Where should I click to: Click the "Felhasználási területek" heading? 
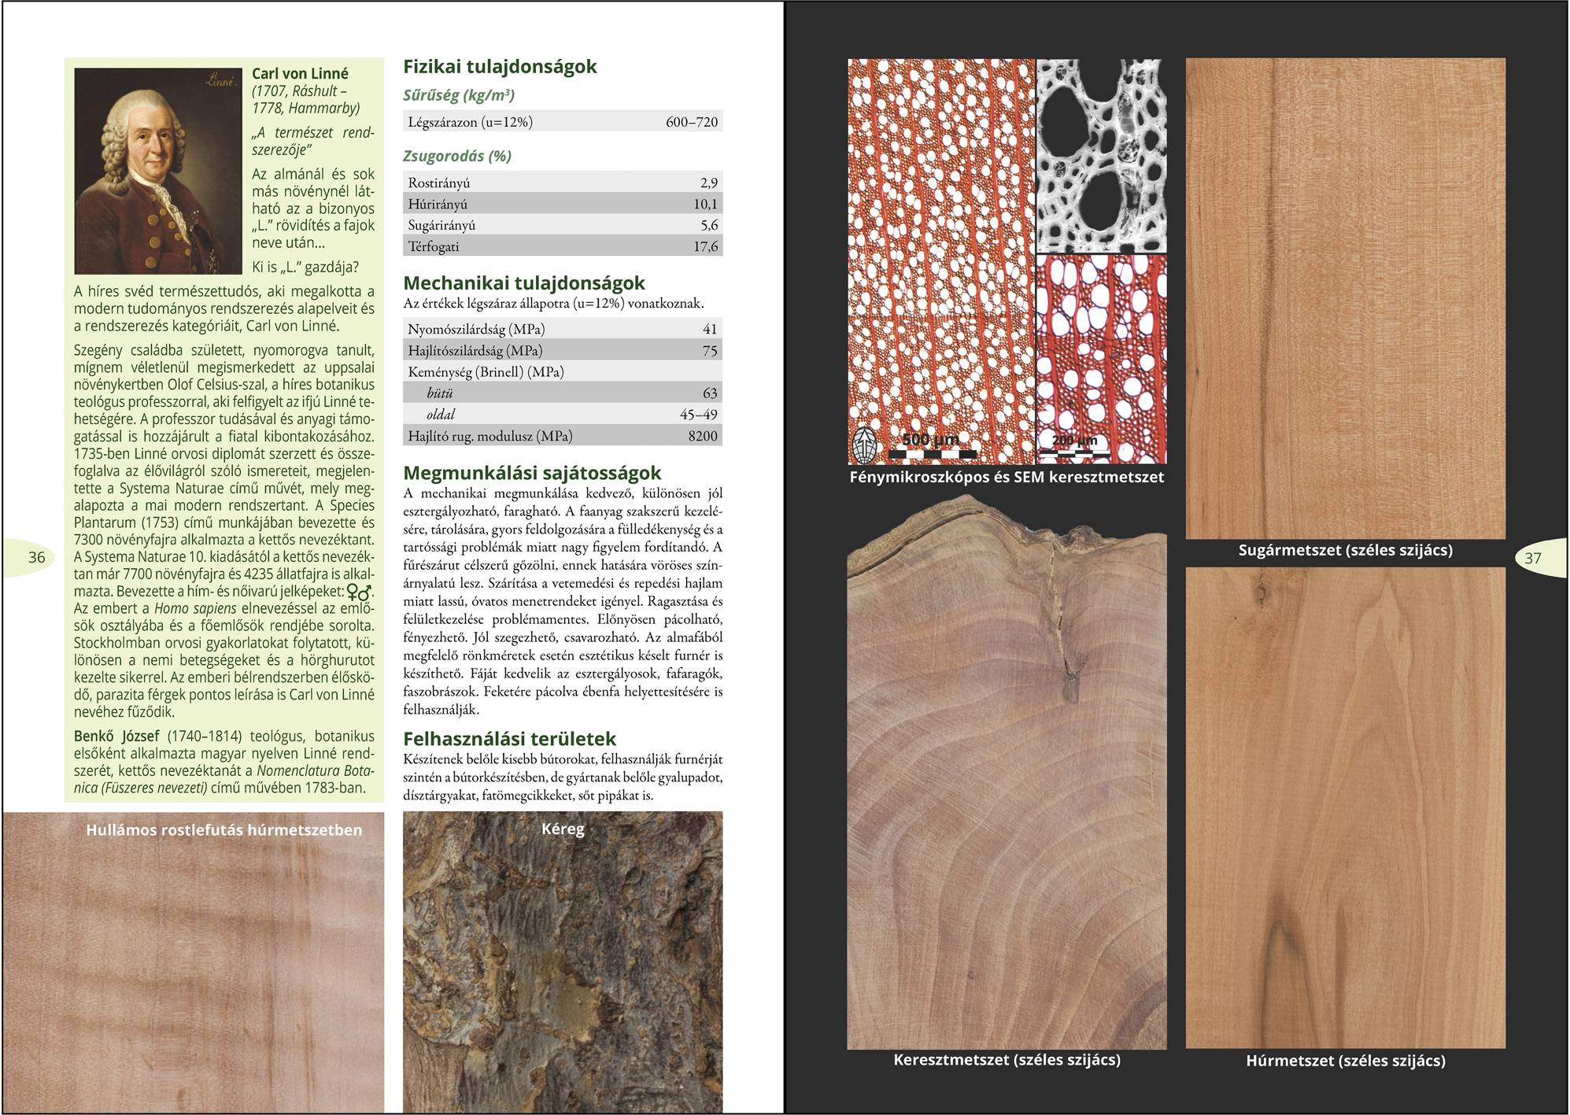(509, 739)
